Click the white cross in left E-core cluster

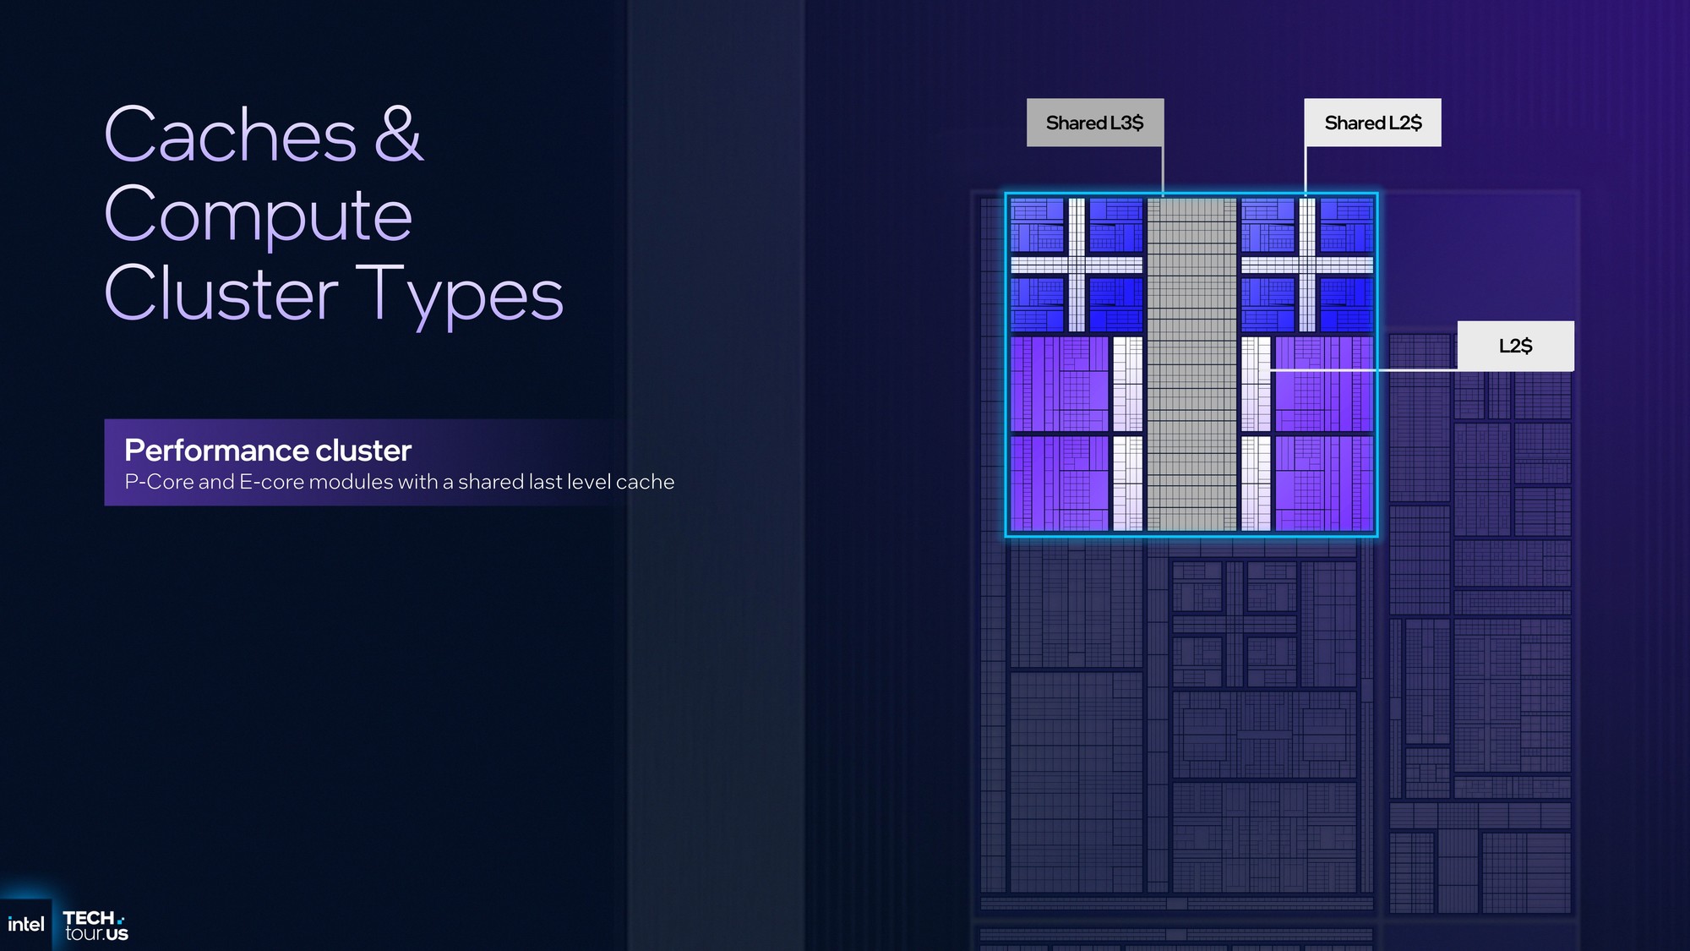click(x=1077, y=265)
